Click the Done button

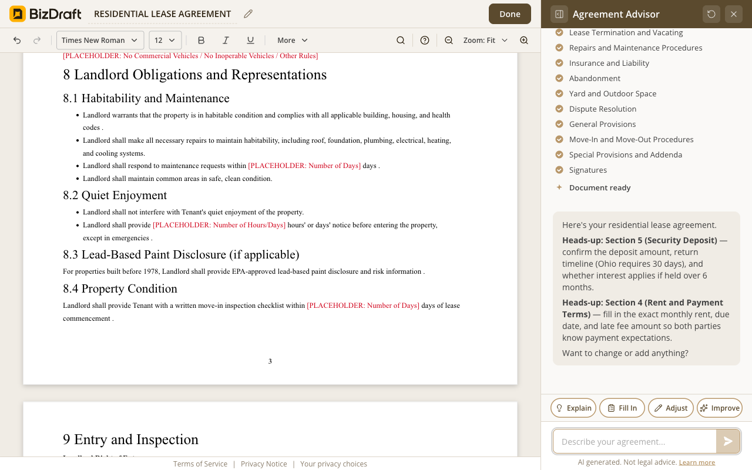point(510,14)
